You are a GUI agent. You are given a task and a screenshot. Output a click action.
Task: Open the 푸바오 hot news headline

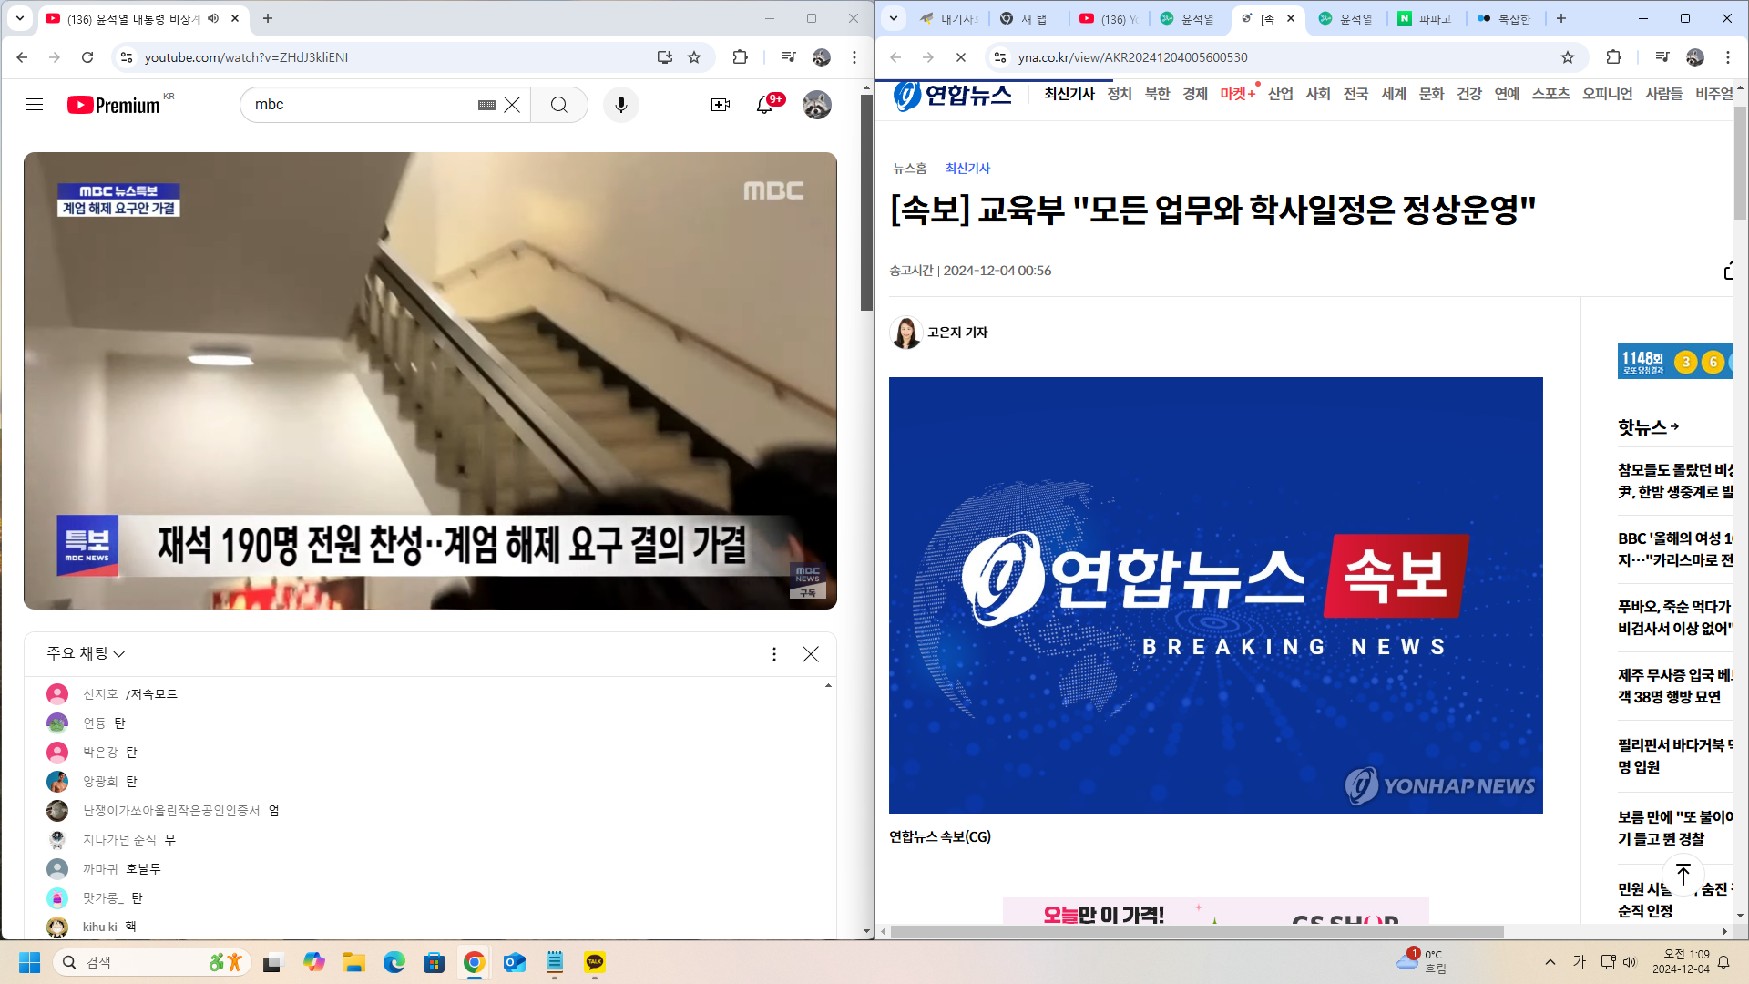click(x=1674, y=618)
